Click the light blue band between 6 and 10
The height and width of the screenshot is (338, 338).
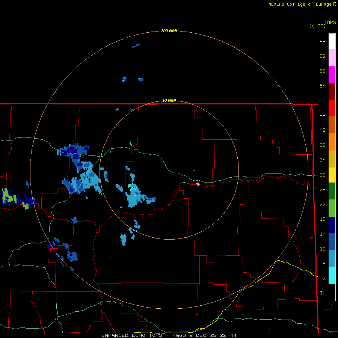pyautogui.click(x=332, y=258)
